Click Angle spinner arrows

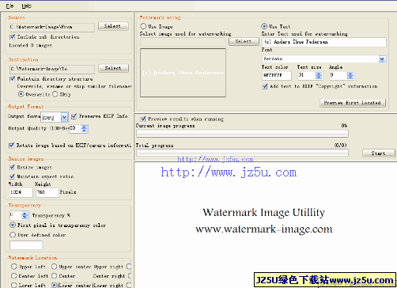pos(350,75)
